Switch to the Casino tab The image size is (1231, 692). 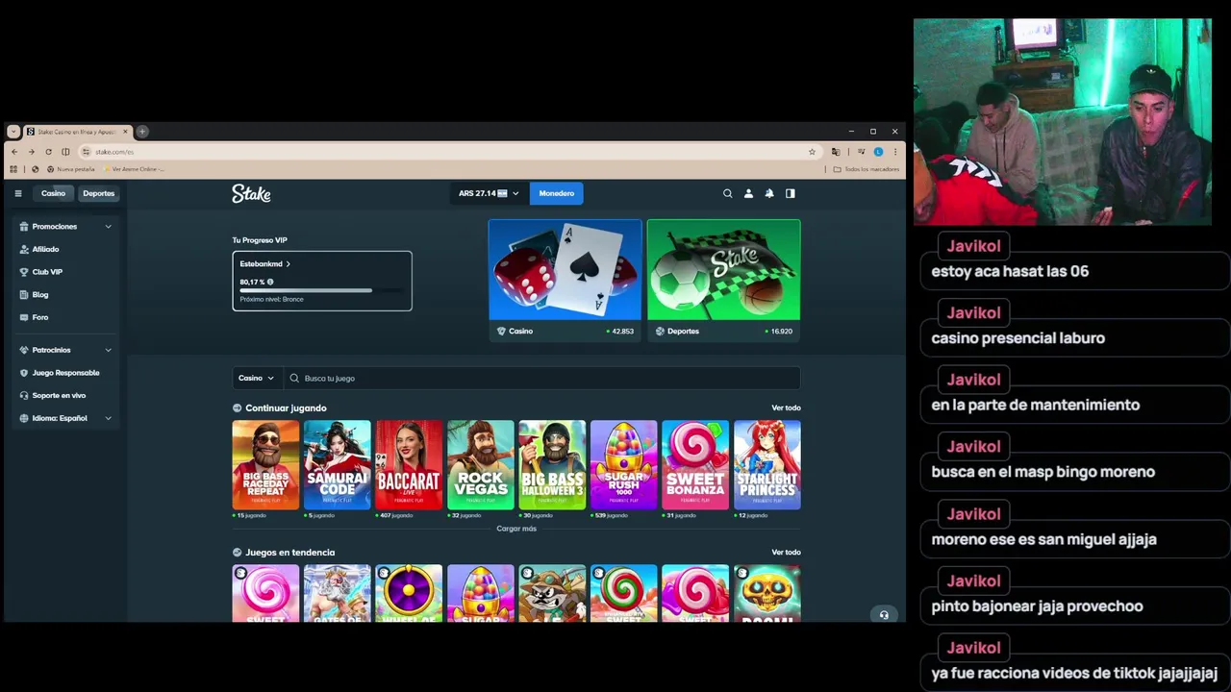[x=53, y=193]
